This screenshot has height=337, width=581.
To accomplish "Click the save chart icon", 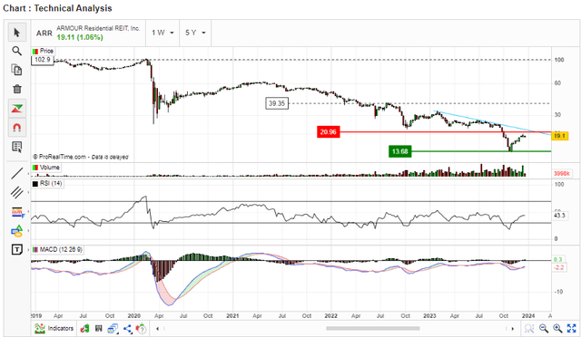I will [99, 328].
